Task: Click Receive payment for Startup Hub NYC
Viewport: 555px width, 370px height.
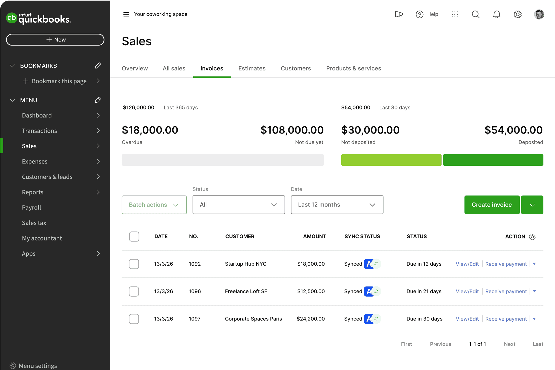Action: [506, 264]
